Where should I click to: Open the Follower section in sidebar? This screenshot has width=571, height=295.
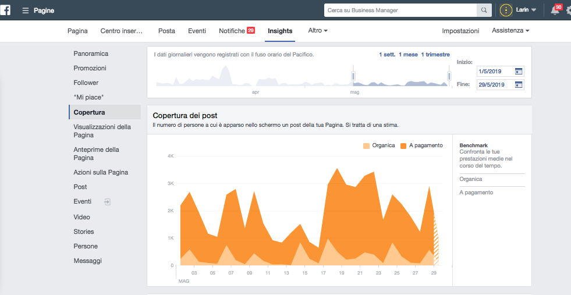[x=86, y=83]
